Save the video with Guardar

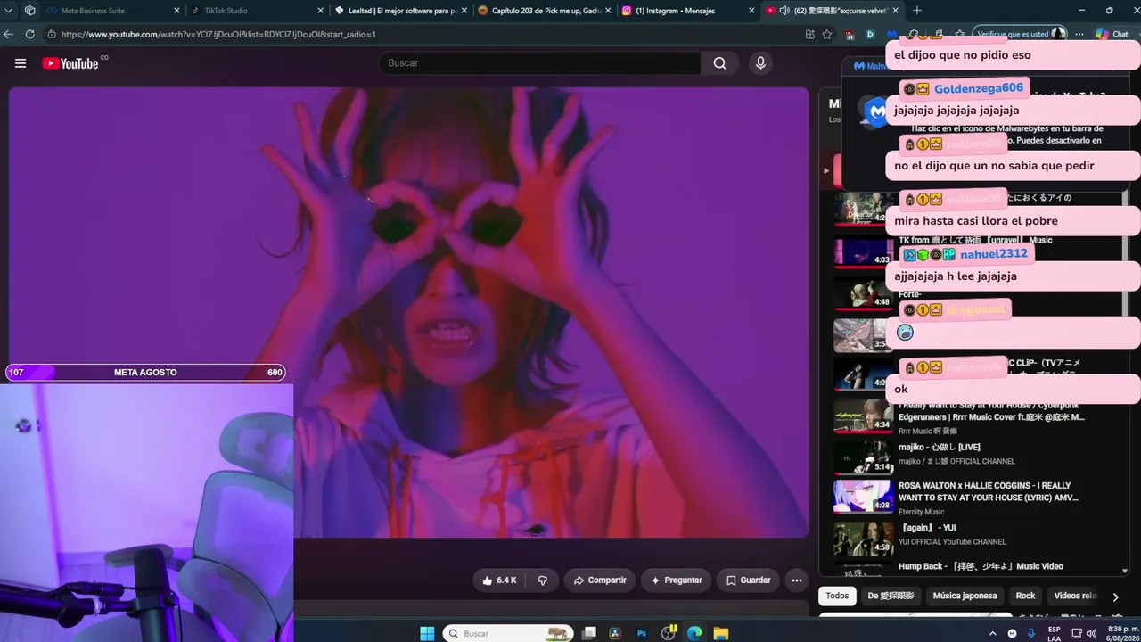[x=748, y=580]
